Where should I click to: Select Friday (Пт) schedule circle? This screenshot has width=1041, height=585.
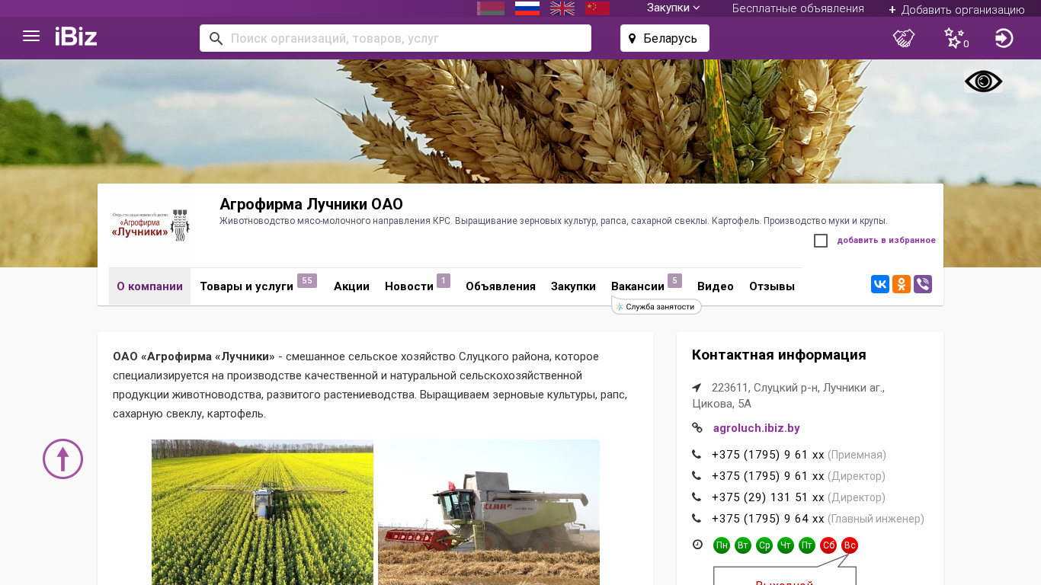tap(807, 545)
